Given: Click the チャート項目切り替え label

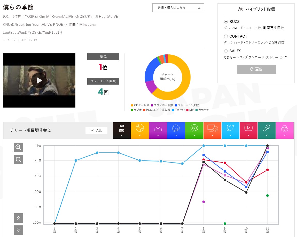Looking at the screenshot, I should coord(30,130).
